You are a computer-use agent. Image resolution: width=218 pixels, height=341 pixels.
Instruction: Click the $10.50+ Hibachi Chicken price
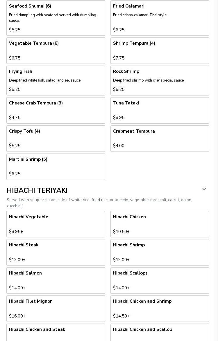(x=121, y=231)
